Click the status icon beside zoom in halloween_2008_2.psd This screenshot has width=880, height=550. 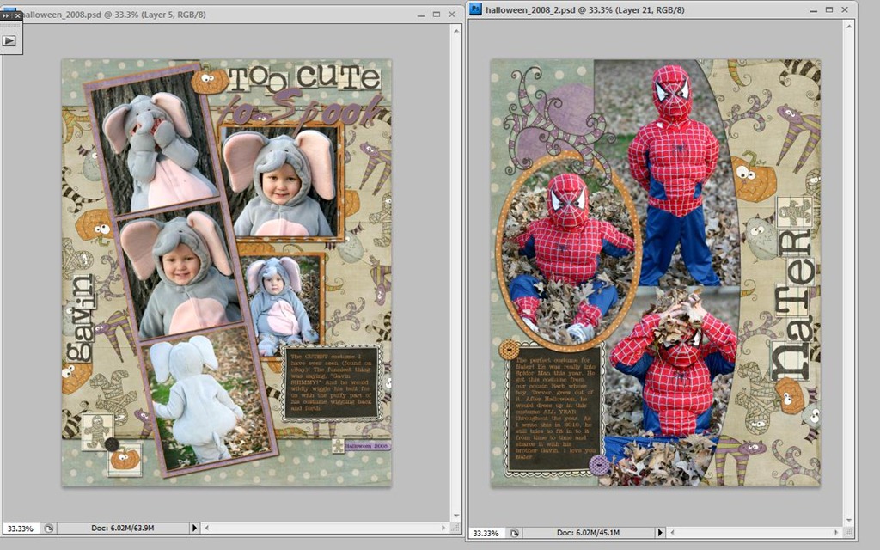[514, 533]
